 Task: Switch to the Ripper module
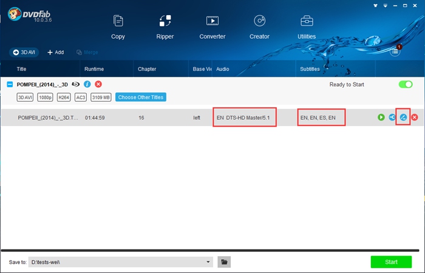point(165,27)
